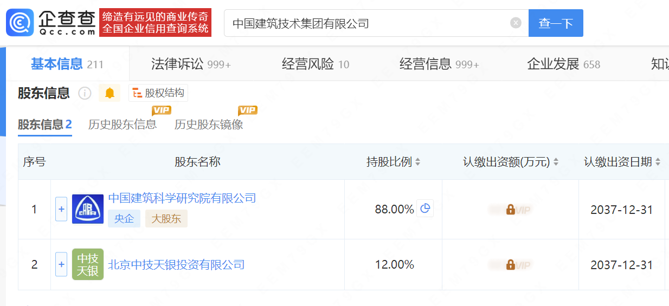Select the 股东信息 2 sub-tab
The height and width of the screenshot is (306, 669).
(45, 125)
